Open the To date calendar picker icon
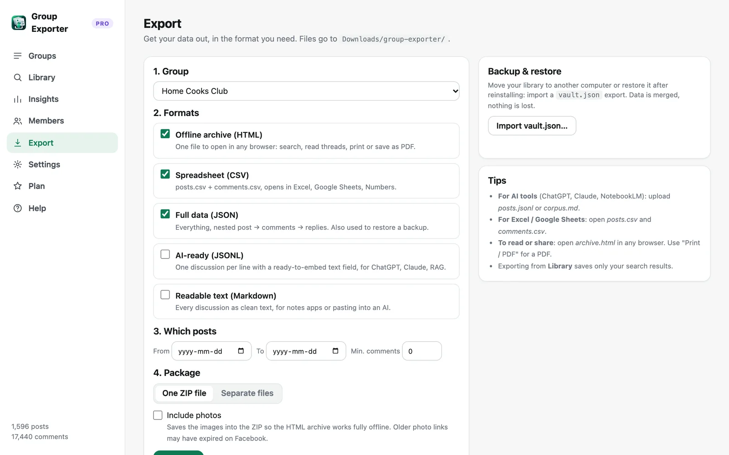 coord(335,351)
